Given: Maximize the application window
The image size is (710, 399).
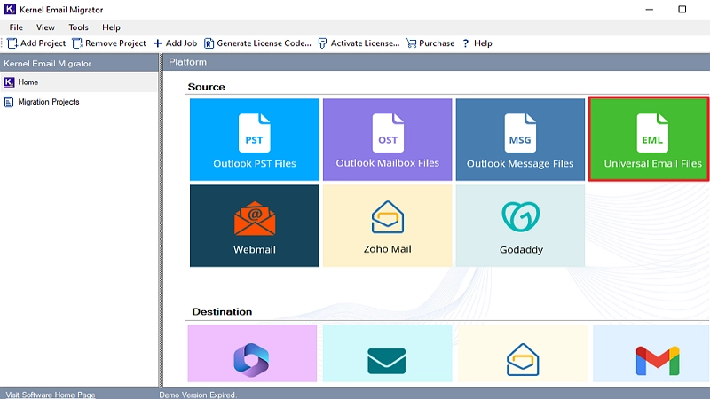Looking at the screenshot, I should (682, 10).
